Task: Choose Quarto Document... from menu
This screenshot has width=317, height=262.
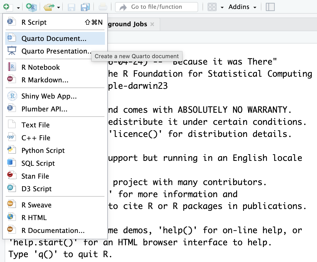Action: (55, 38)
